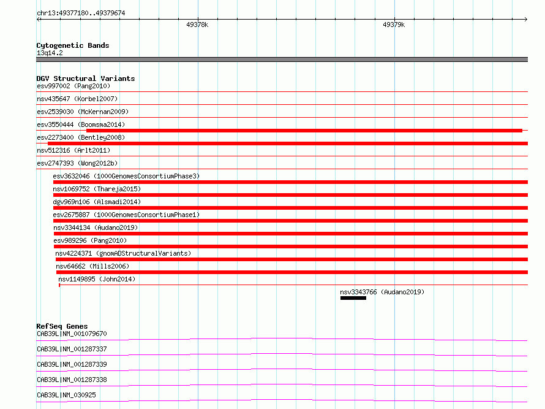Click the thick red bar for esv2273400

[288, 143]
